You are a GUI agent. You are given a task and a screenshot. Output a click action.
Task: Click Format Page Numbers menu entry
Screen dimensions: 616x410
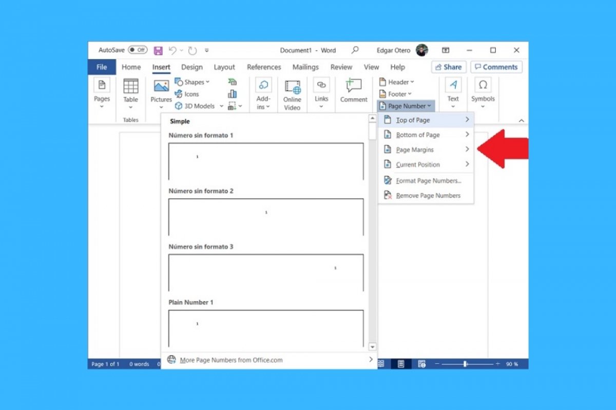(x=428, y=180)
